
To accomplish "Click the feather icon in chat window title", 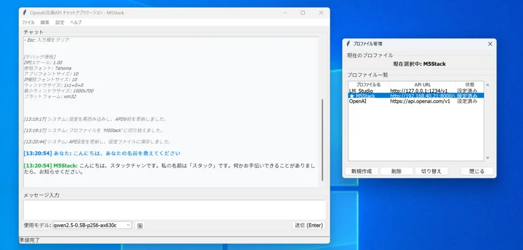I will [25, 13].
